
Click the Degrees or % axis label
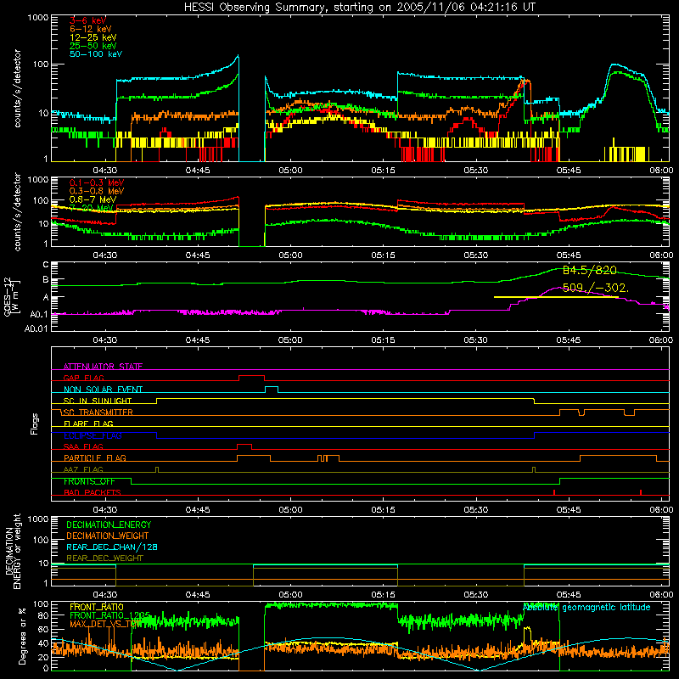pos(22,636)
